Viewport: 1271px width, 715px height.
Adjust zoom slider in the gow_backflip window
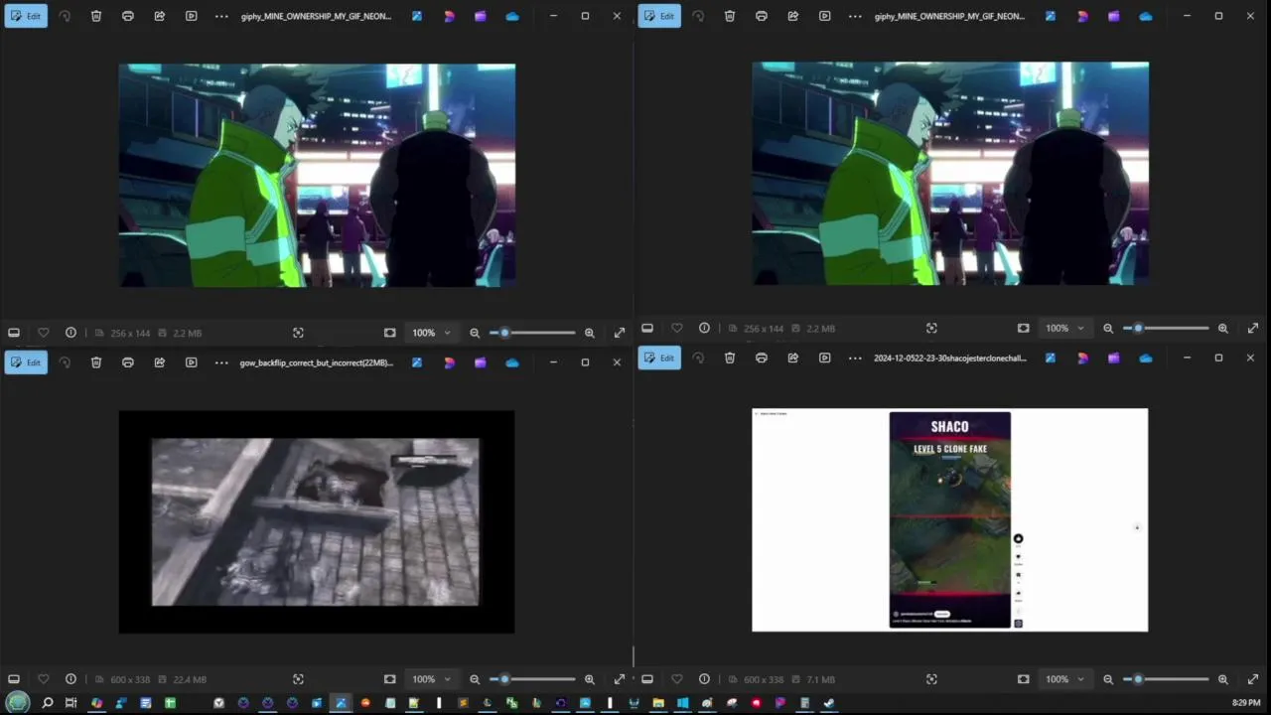click(x=532, y=679)
